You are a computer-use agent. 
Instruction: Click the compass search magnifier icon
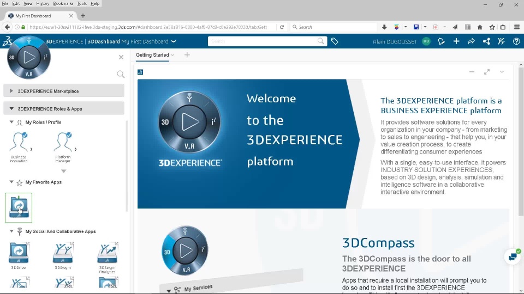pos(121,74)
